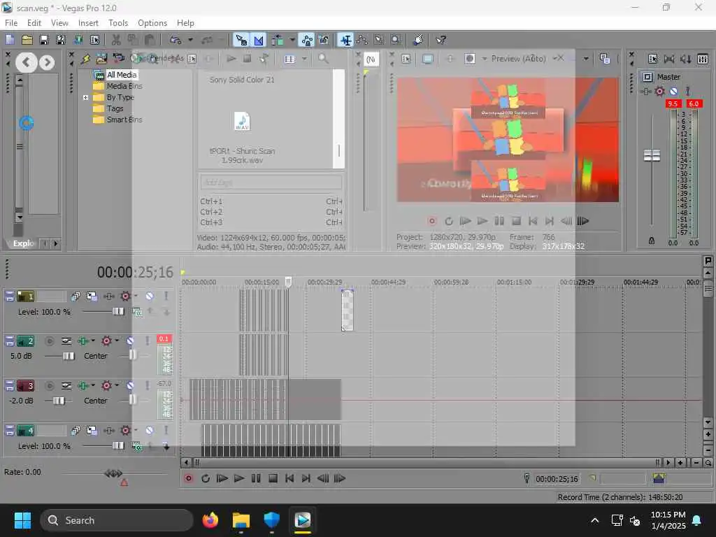This screenshot has height=537, width=716.
Task: Open Master FX gear in the Master bus
Action: click(659, 92)
